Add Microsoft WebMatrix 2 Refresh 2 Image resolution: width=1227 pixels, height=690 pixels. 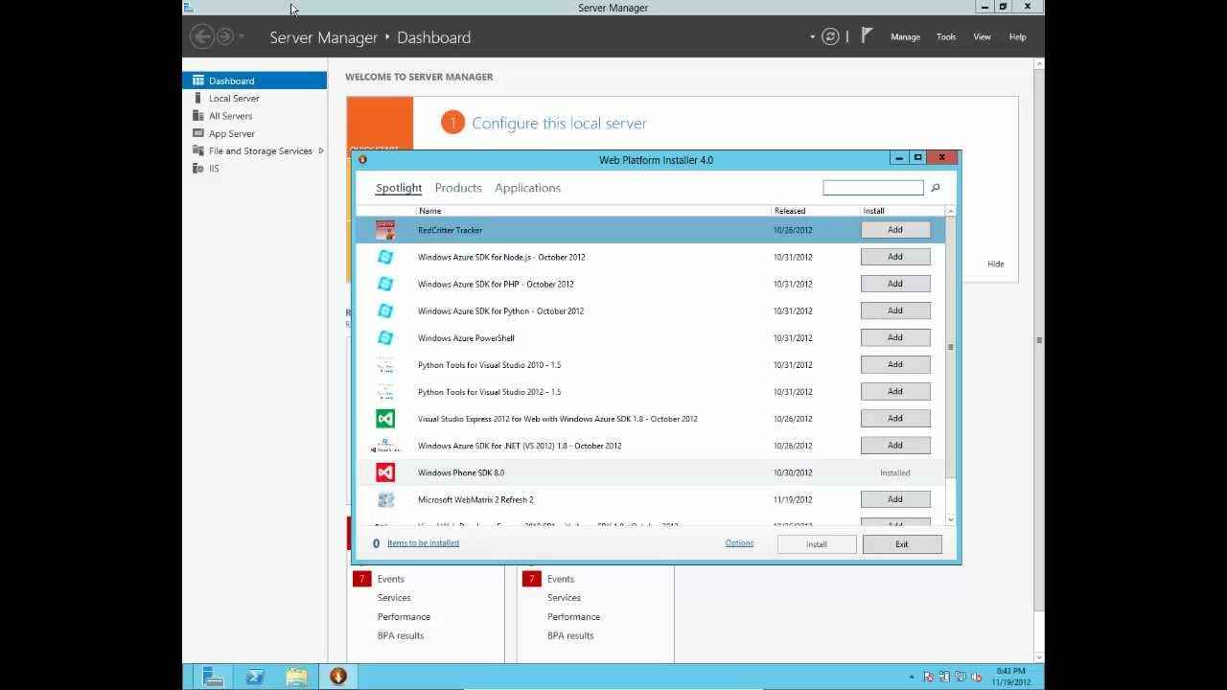click(895, 499)
